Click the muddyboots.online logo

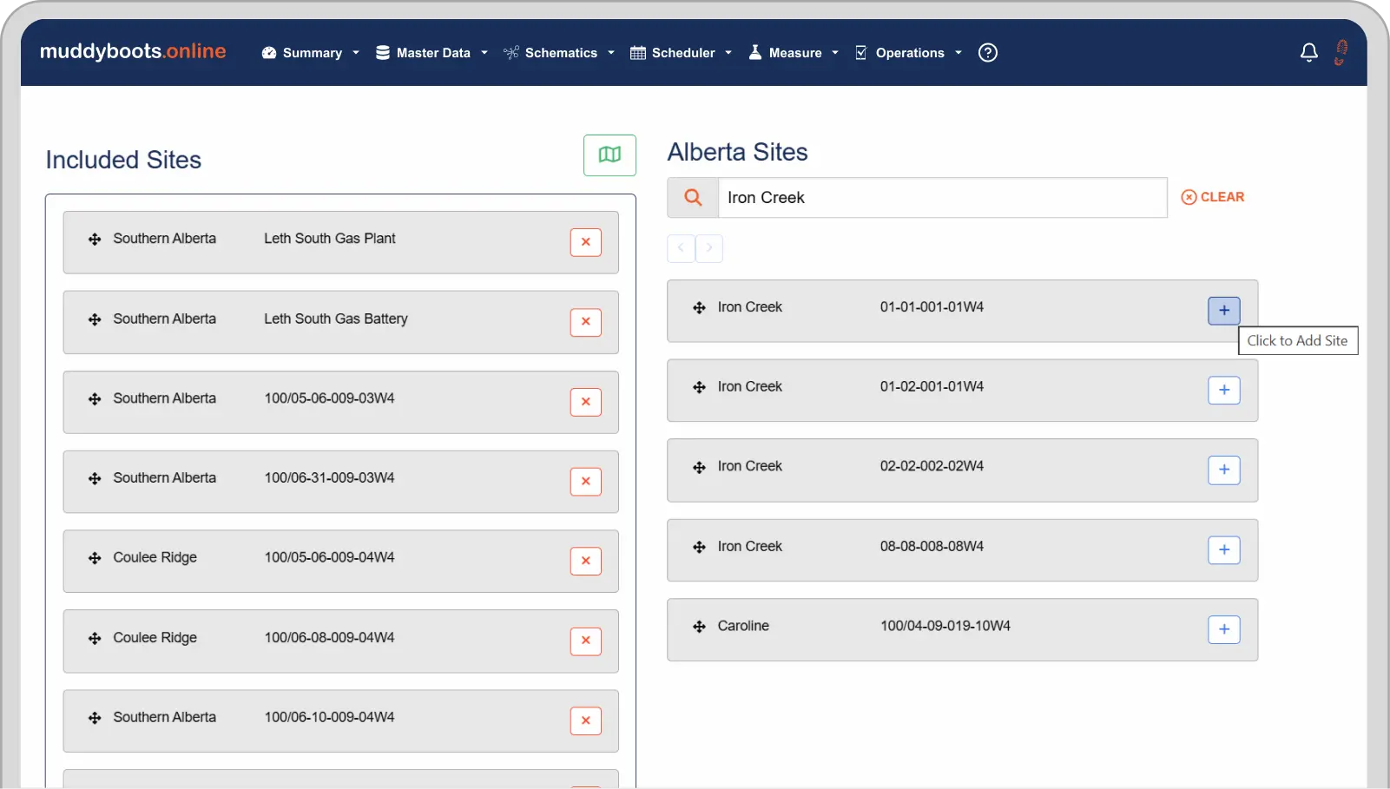(x=133, y=51)
